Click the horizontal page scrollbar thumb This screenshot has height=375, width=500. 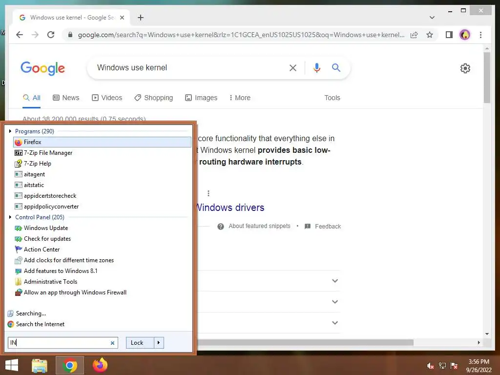coord(305,342)
